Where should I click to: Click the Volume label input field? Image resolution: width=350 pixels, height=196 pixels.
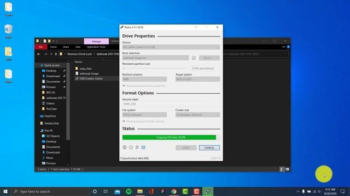point(171,104)
